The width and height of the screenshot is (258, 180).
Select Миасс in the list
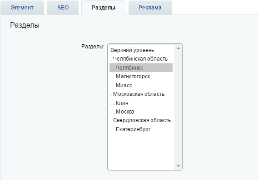[x=141, y=85]
